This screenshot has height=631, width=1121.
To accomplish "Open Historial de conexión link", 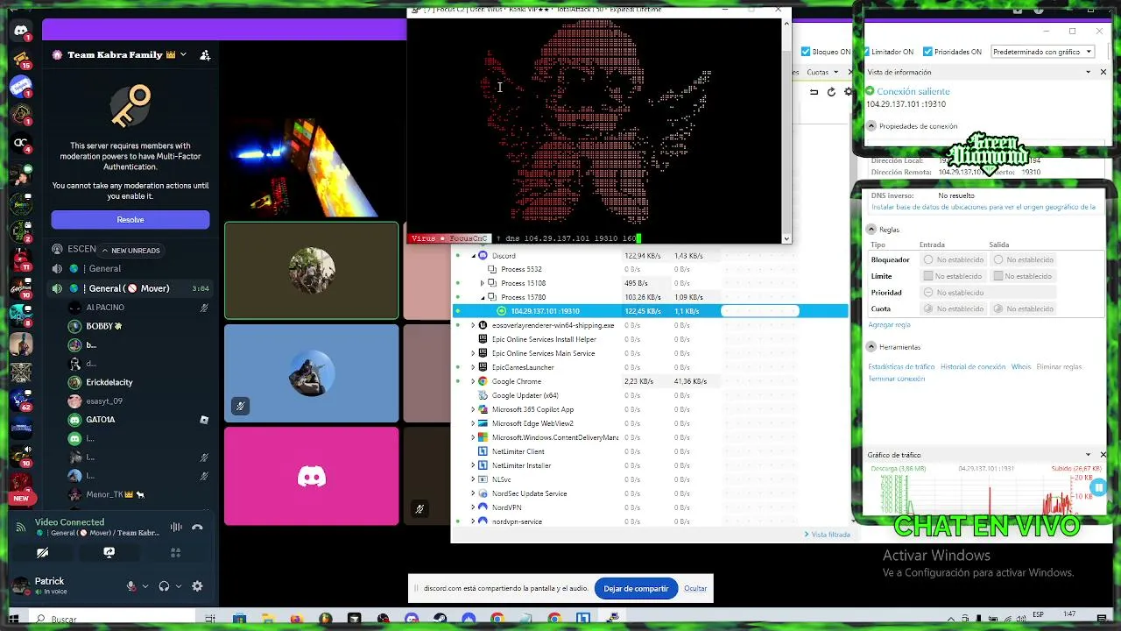I will click(x=973, y=367).
